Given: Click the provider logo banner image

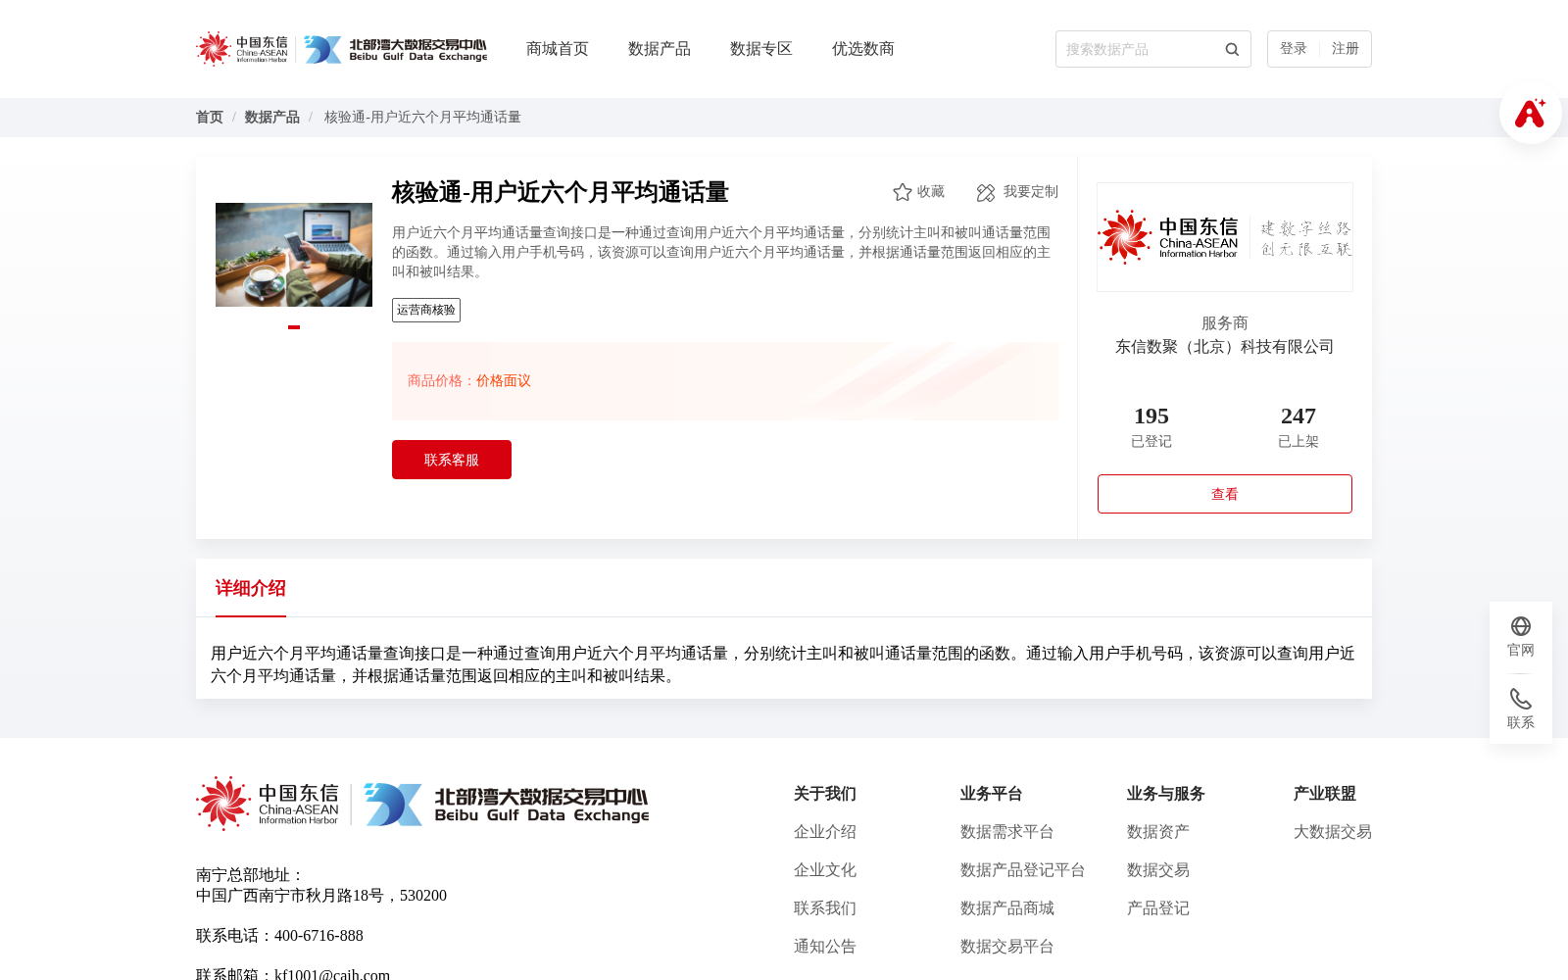Looking at the screenshot, I should coord(1225,237).
